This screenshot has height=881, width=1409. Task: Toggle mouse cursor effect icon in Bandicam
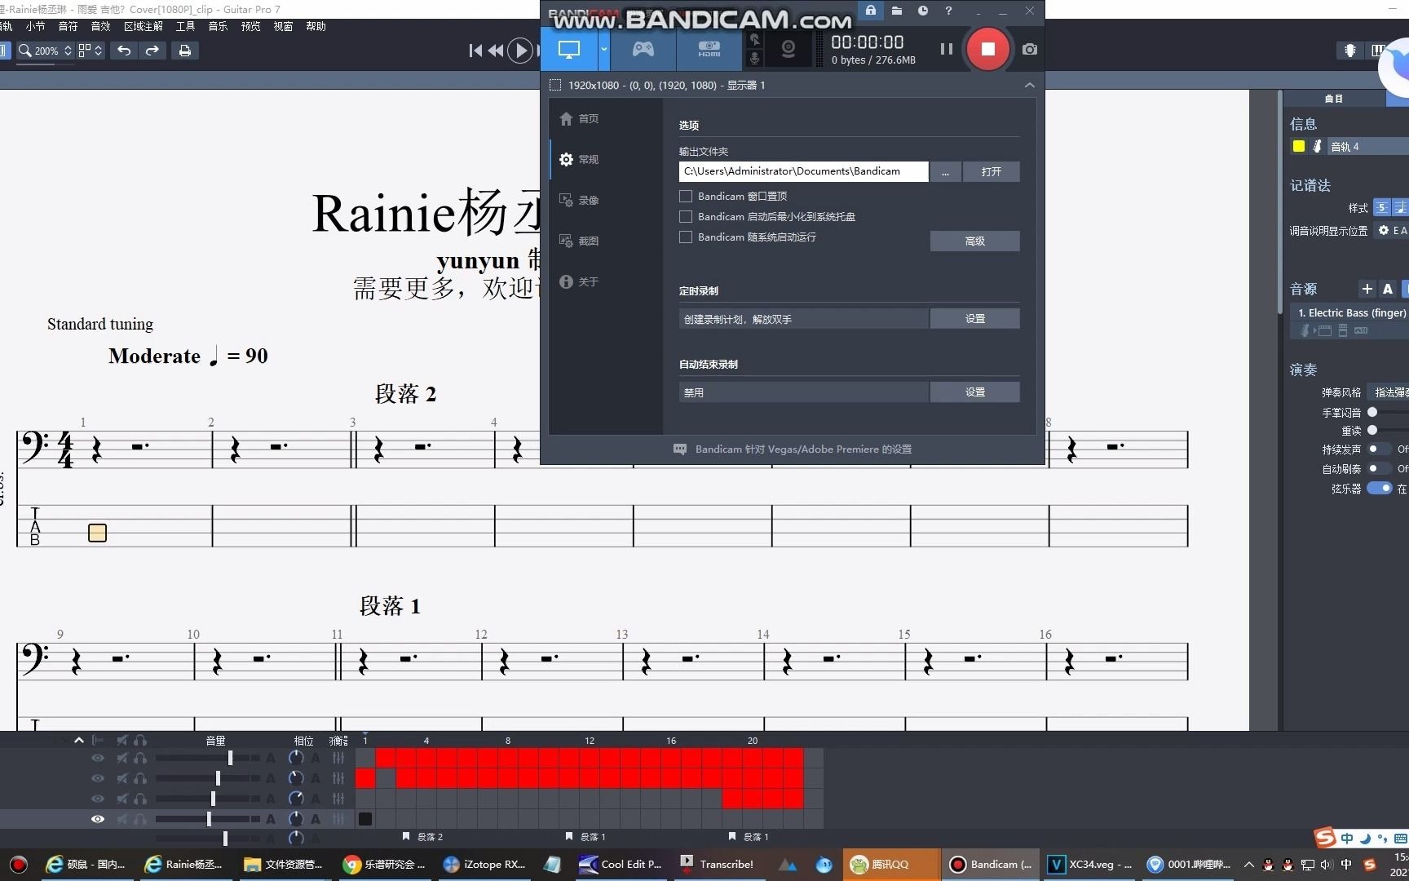point(755,40)
